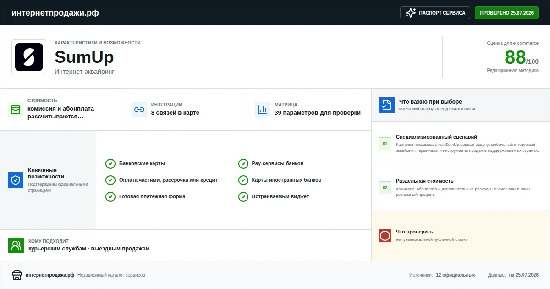The image size is (550, 289).
Task: Click the check icon beside Встраиваемый виджет
Action: pos(243,197)
